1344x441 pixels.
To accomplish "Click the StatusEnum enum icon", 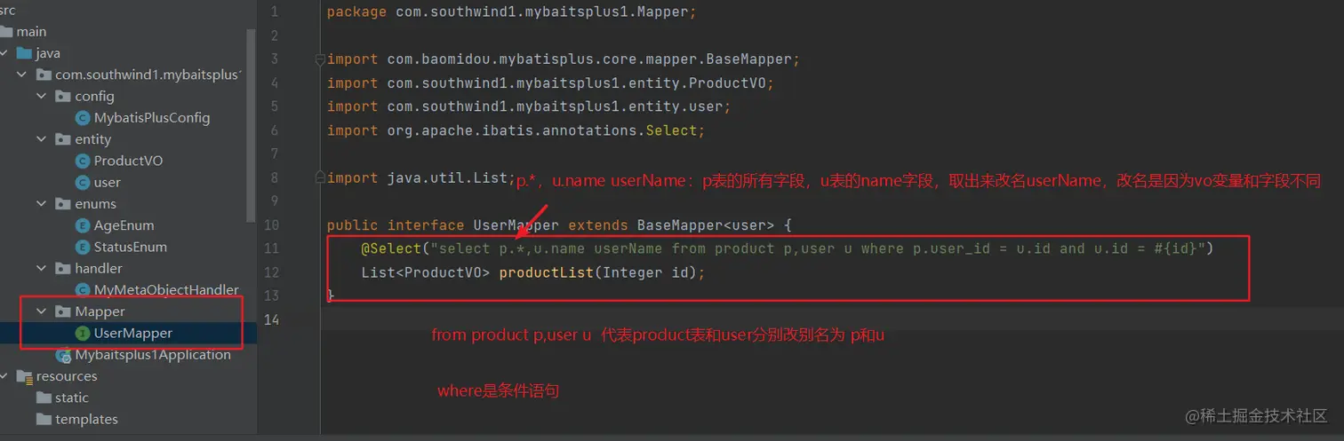I will (x=83, y=247).
